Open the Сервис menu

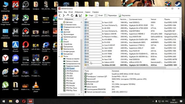click(x=88, y=12)
